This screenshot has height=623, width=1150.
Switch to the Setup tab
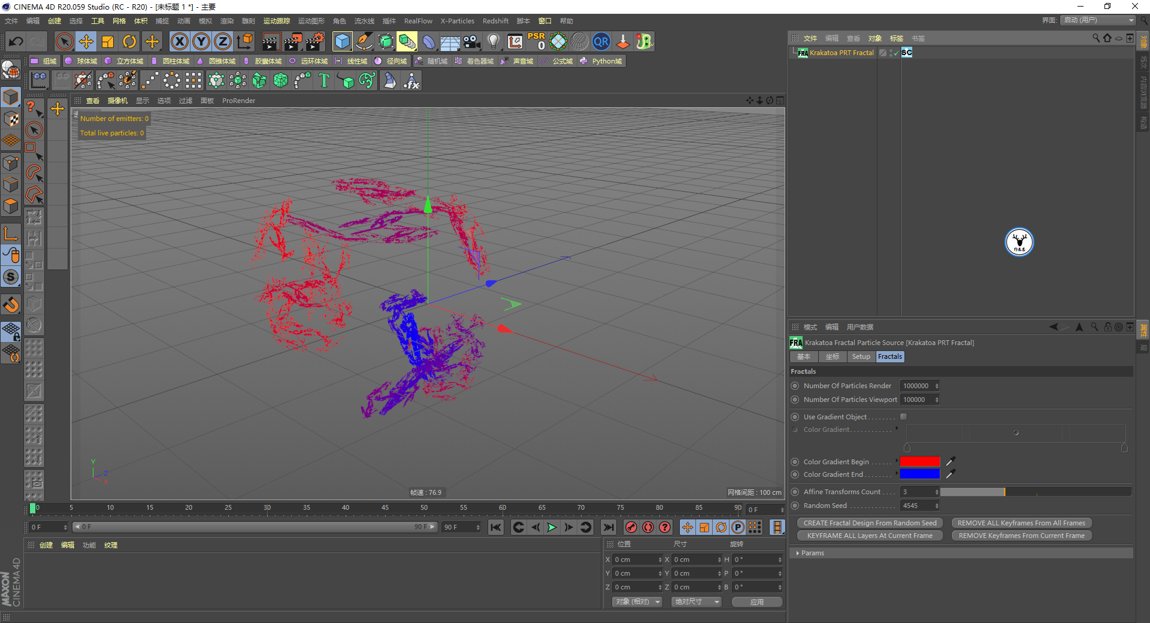861,356
